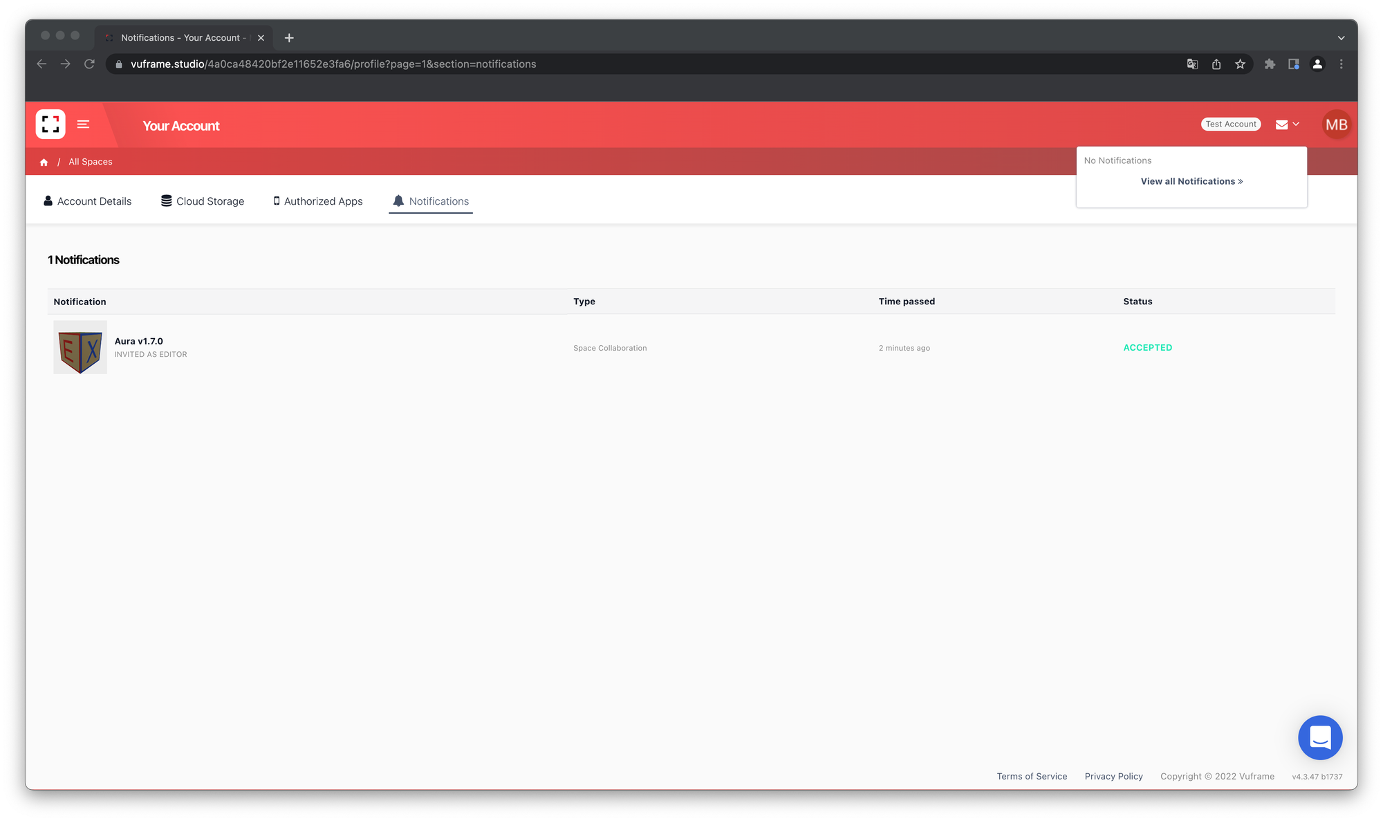Select the Notifications - Your Account tab

(183, 38)
